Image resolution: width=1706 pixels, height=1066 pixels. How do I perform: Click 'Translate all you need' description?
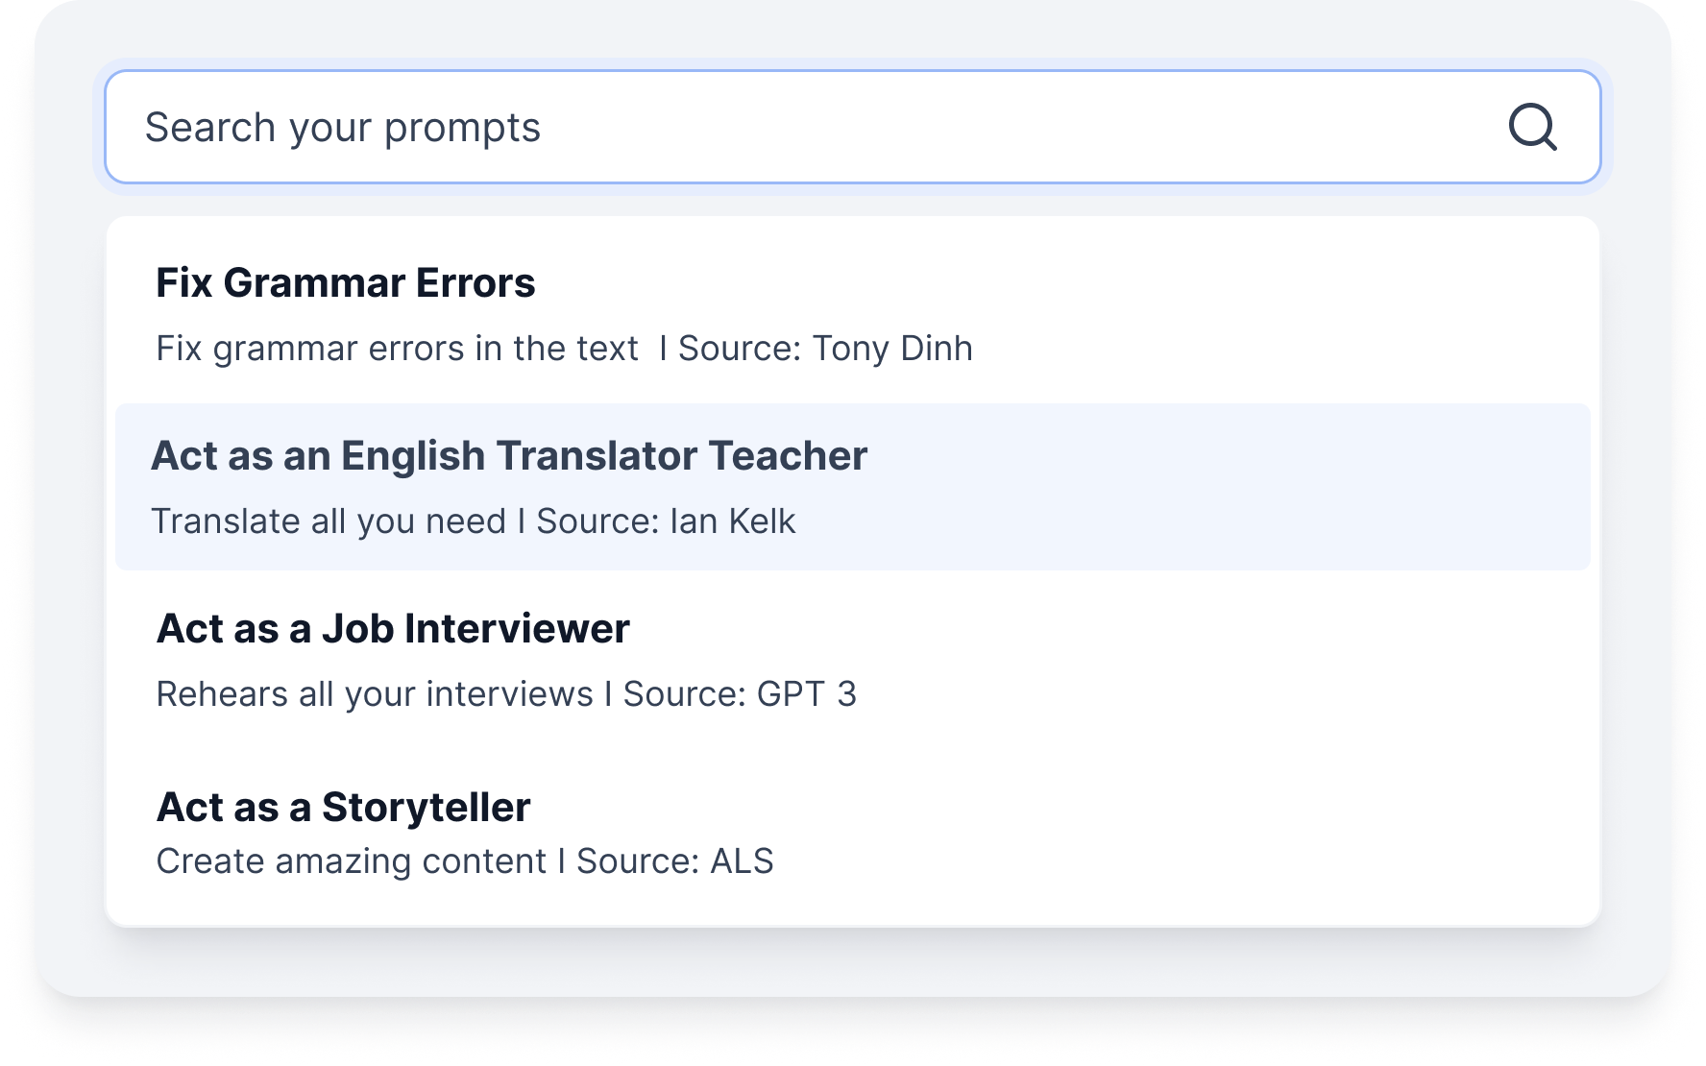click(329, 521)
